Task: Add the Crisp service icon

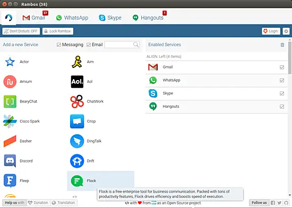Action: (77, 122)
